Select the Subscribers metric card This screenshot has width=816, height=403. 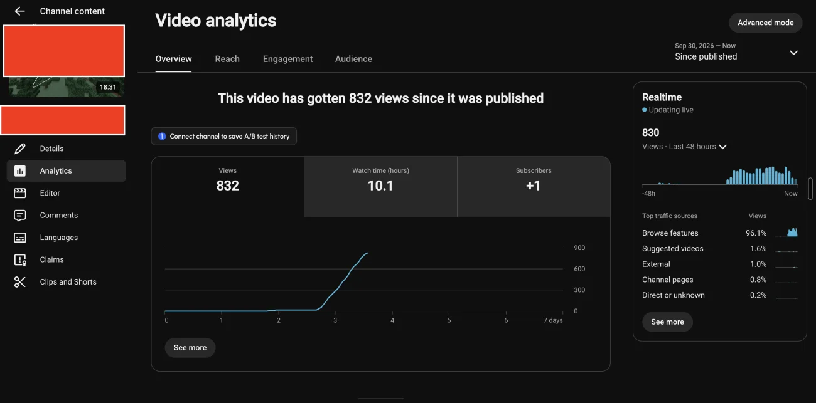coord(534,187)
